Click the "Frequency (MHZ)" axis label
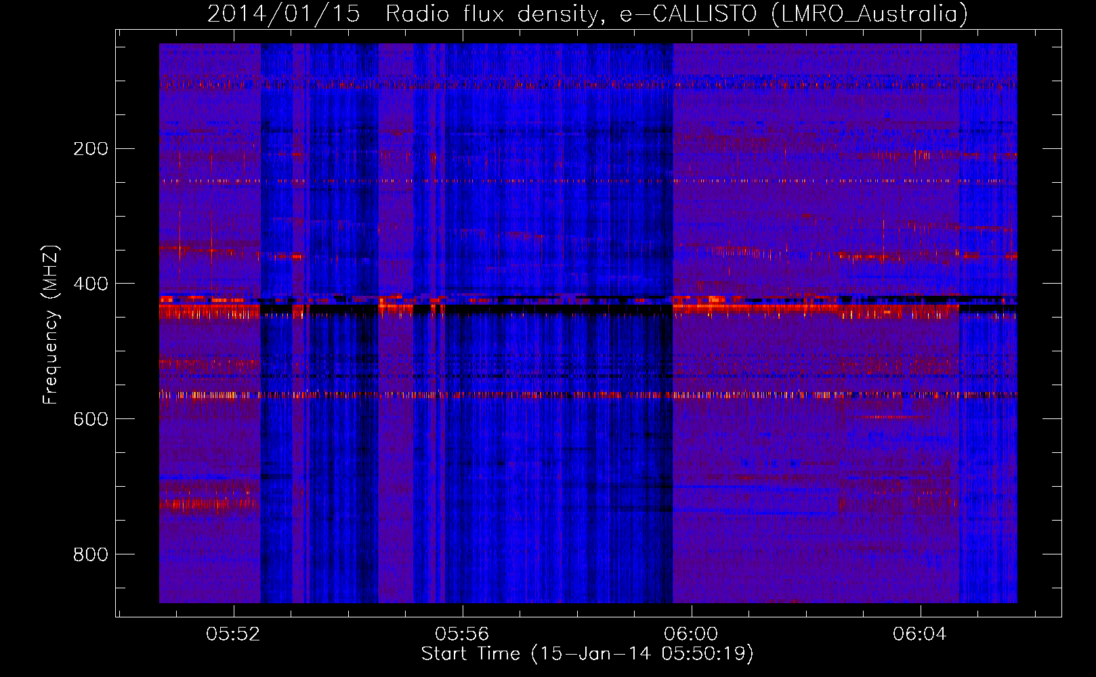The height and width of the screenshot is (677, 1096). click(51, 324)
